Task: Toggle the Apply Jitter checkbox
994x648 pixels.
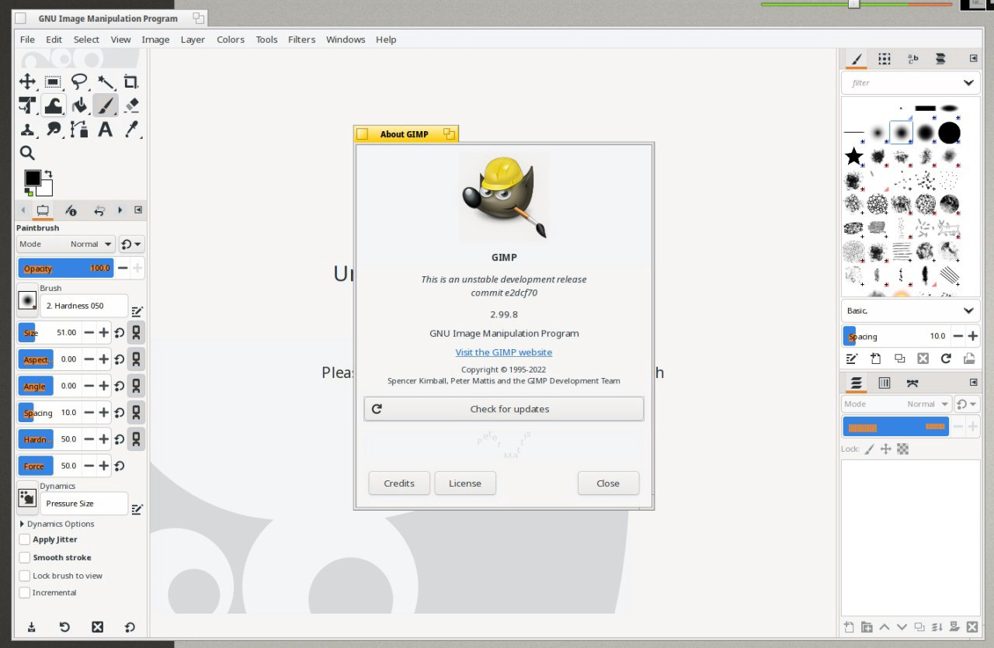Action: [x=25, y=539]
